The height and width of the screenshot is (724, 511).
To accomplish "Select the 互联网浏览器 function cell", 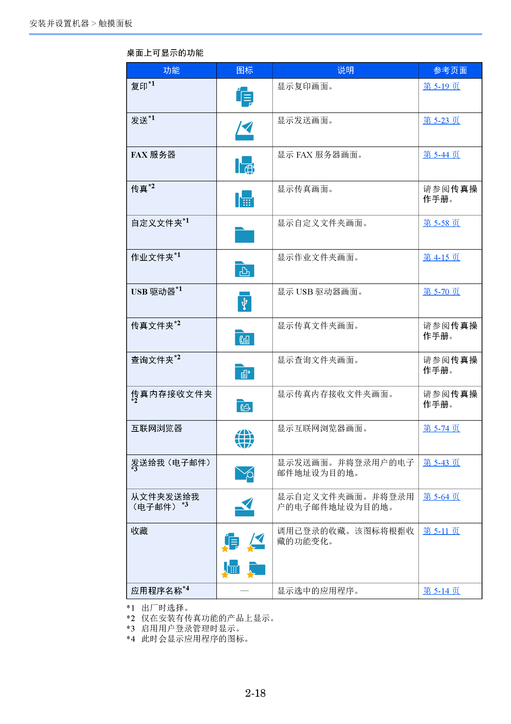I will [172, 438].
